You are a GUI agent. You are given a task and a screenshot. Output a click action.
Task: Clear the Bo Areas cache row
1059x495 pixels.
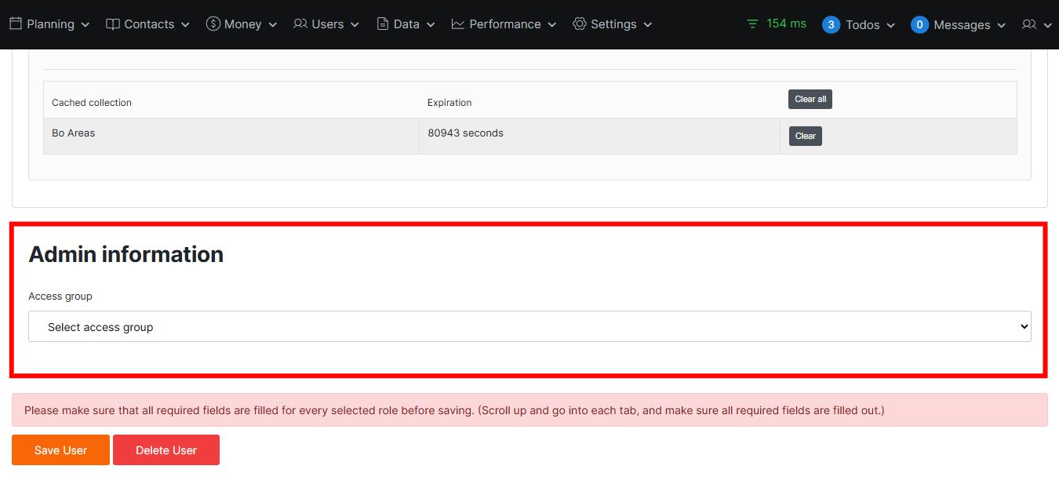click(805, 136)
